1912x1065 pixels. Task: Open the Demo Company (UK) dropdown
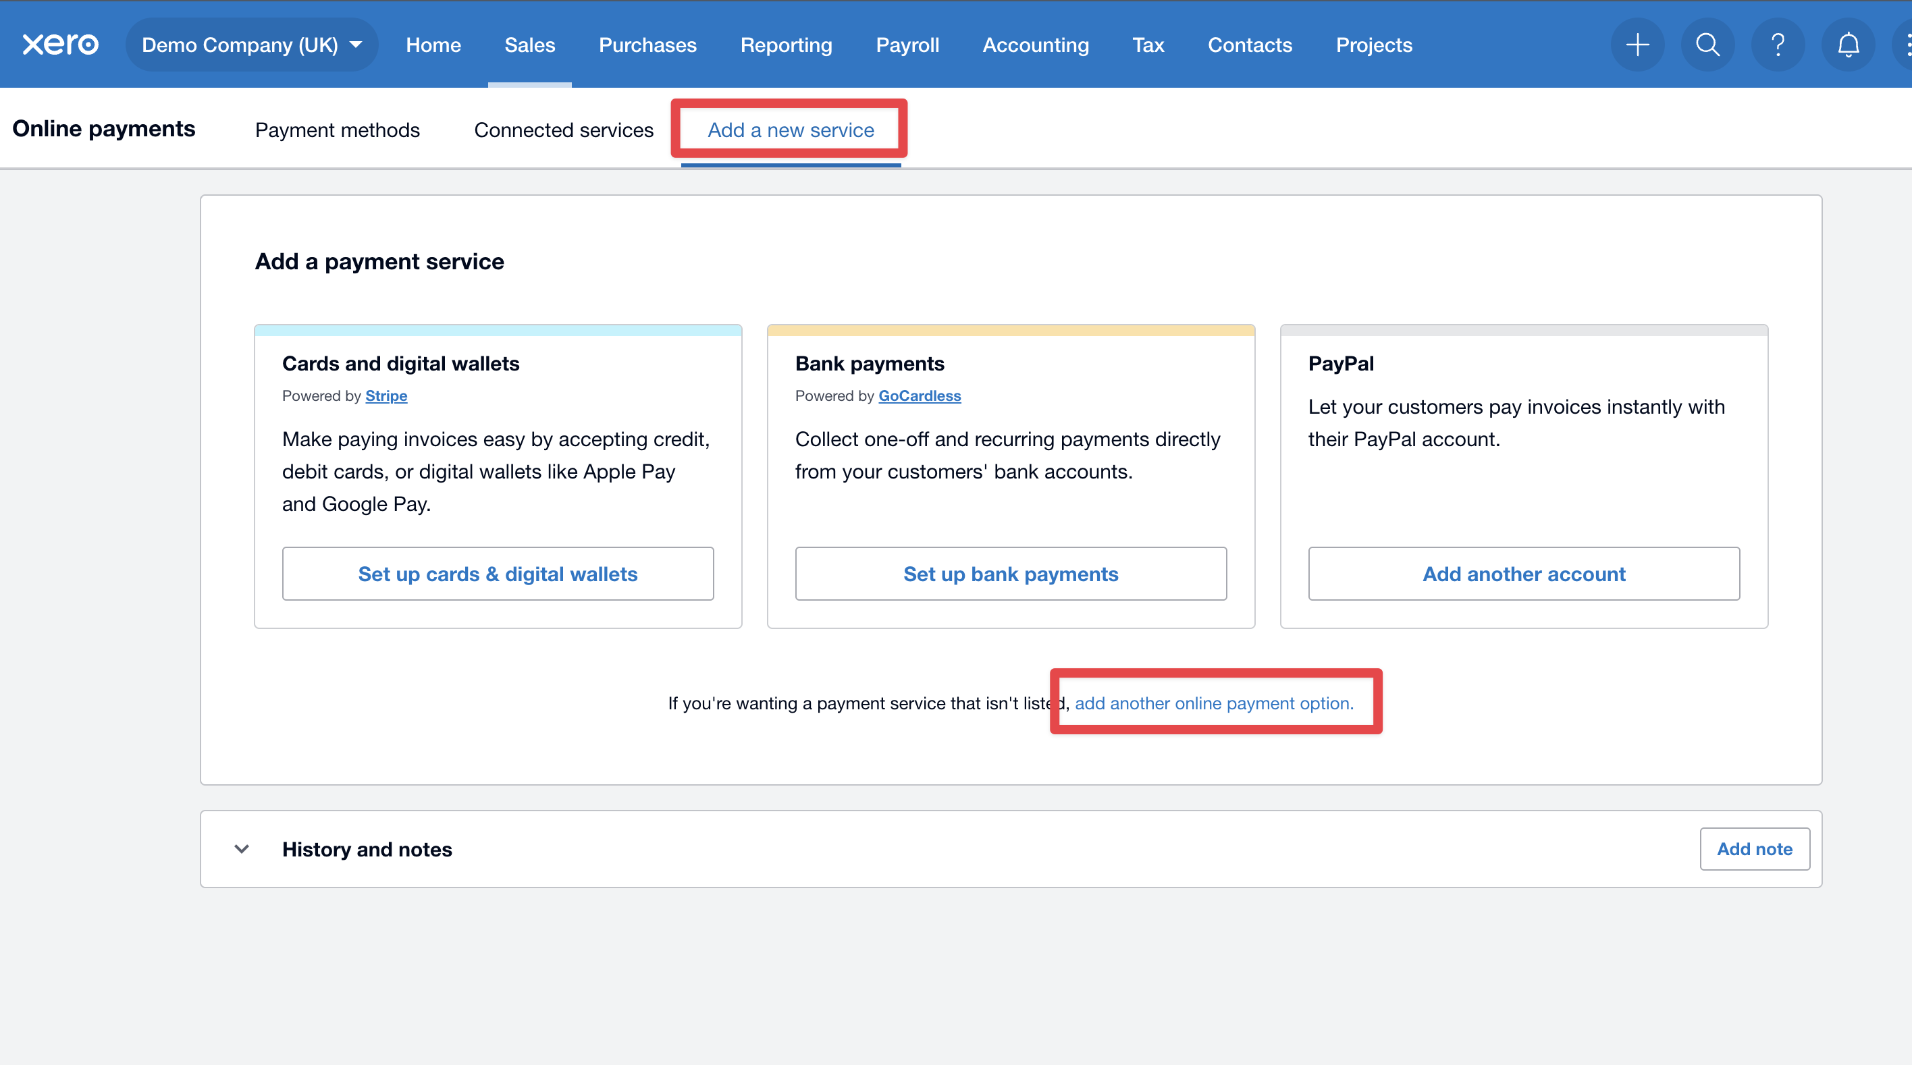pyautogui.click(x=252, y=45)
